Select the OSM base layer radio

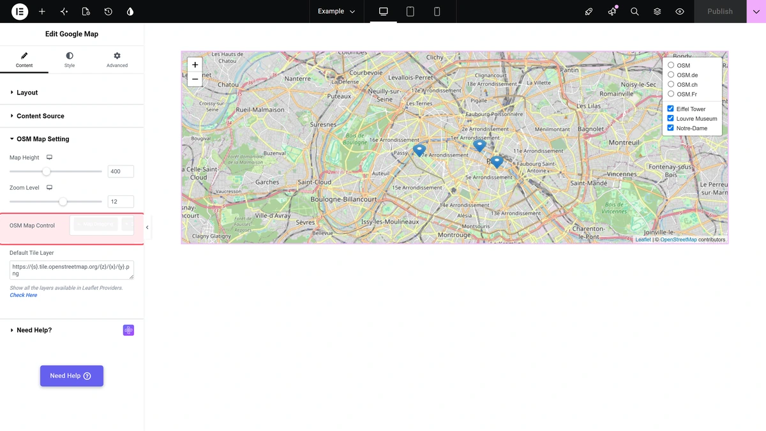(671, 65)
